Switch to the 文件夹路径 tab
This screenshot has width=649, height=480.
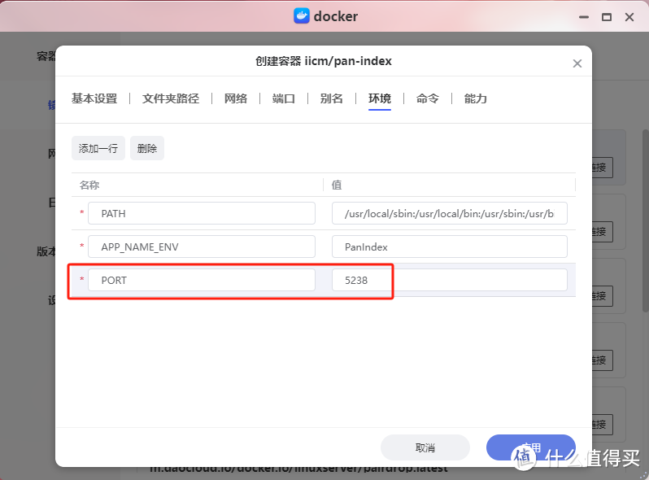tap(171, 98)
